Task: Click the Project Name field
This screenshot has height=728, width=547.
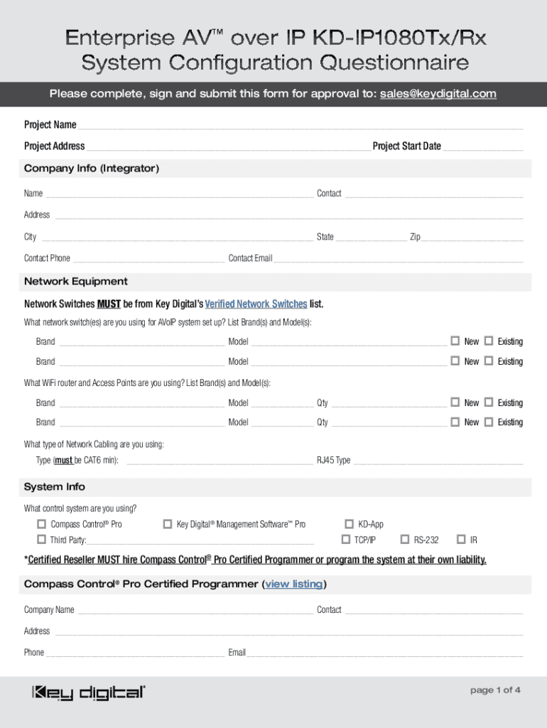Action: [300, 124]
